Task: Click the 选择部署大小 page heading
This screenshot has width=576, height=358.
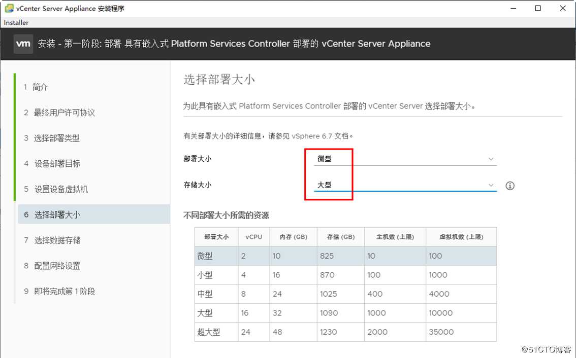Action: pos(219,79)
